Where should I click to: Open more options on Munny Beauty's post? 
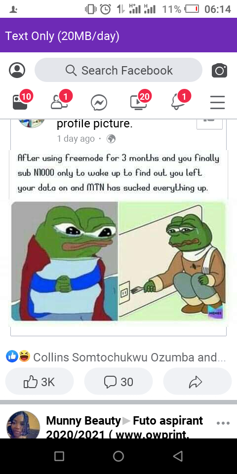pyautogui.click(x=223, y=423)
